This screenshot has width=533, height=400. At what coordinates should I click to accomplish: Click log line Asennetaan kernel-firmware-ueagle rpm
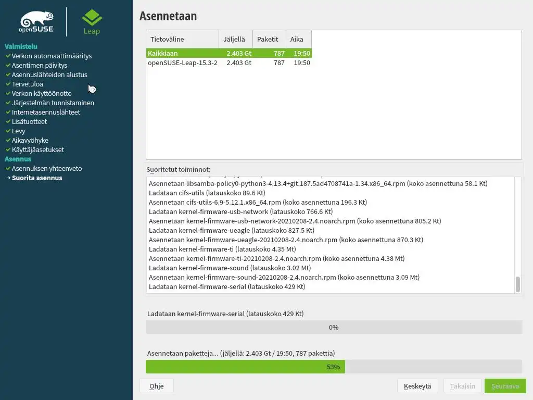pos(286,240)
